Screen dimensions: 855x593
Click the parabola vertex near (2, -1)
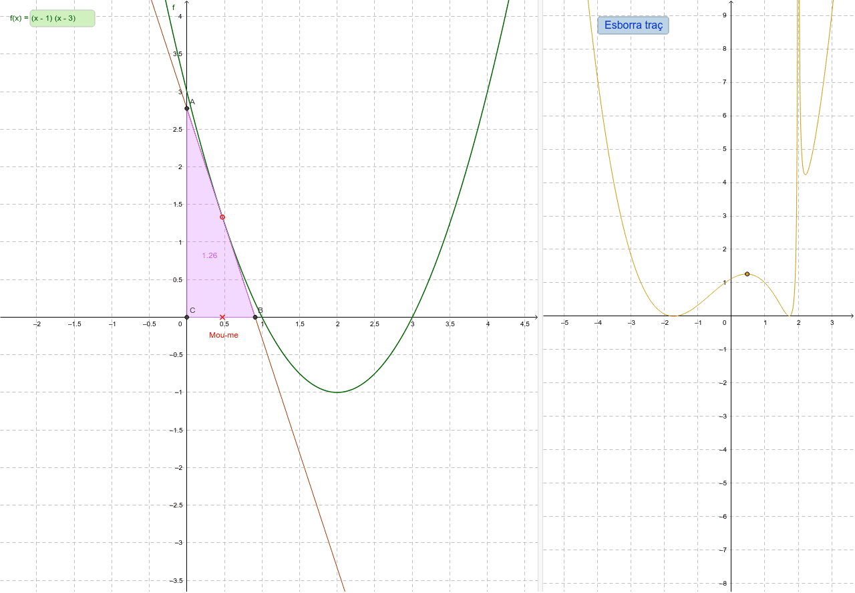click(x=337, y=392)
